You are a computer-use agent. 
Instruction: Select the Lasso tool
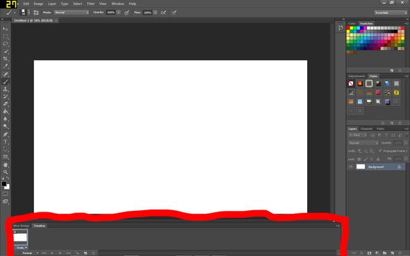6,44
